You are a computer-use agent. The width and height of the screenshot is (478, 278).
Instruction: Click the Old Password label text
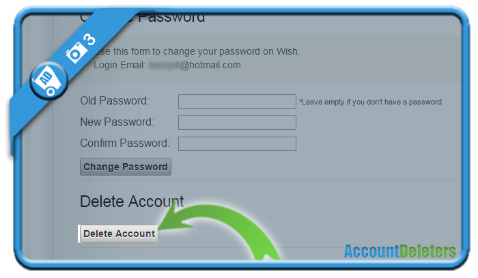coord(115,100)
